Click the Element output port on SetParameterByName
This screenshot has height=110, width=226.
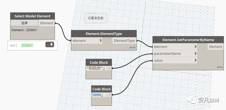point(216,47)
